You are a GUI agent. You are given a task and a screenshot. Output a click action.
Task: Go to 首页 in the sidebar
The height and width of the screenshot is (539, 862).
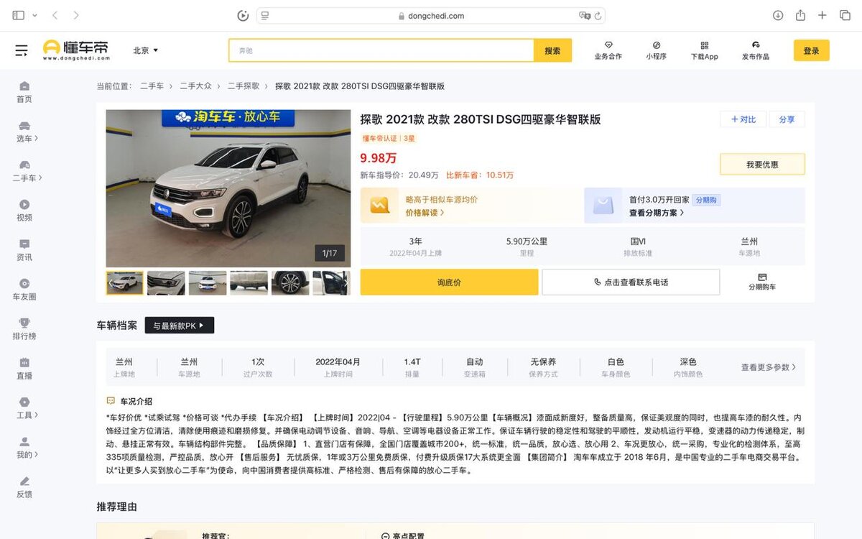[24, 92]
